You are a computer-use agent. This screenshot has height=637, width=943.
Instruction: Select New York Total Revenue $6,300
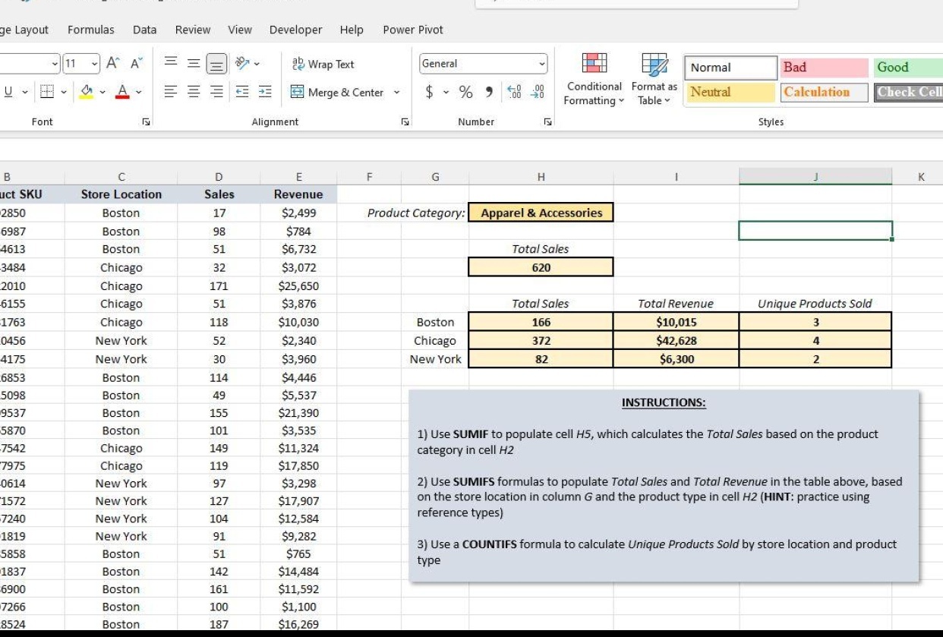(676, 359)
